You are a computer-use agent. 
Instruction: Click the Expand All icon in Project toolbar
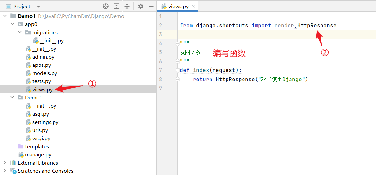pyautogui.click(x=117, y=7)
